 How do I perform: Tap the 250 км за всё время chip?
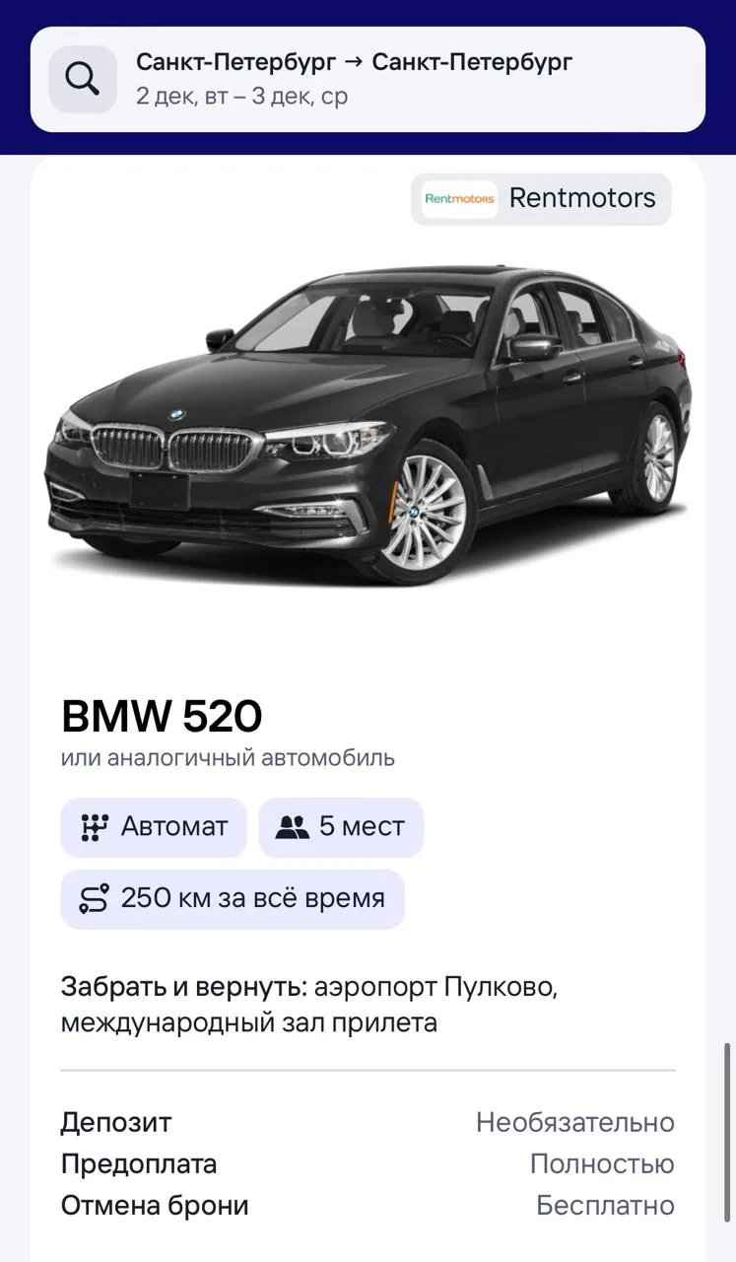[233, 898]
